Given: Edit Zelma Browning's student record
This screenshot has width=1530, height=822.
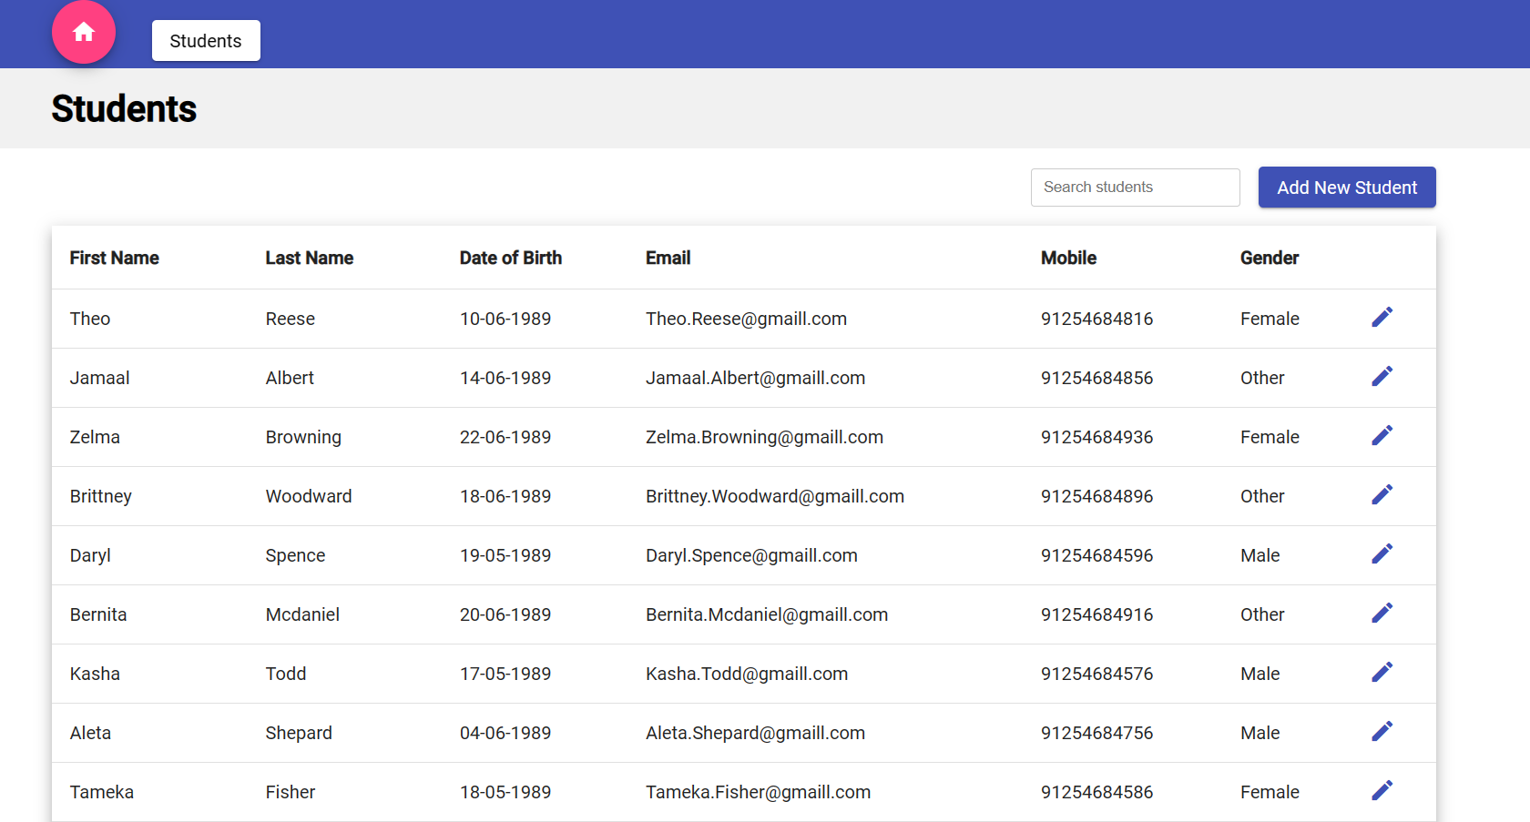Looking at the screenshot, I should [x=1382, y=435].
